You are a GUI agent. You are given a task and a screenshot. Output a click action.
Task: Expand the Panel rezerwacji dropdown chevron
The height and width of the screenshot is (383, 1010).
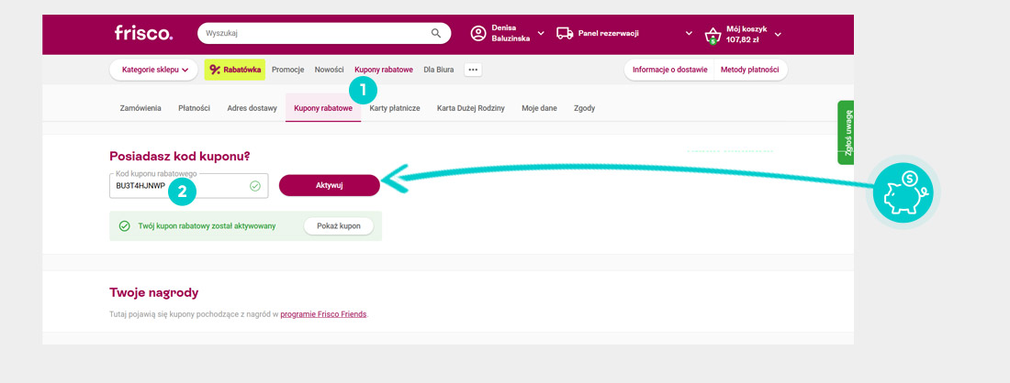coord(690,34)
